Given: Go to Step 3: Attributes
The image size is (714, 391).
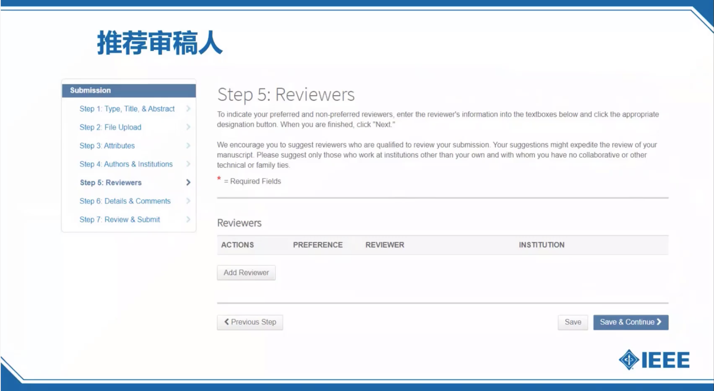Looking at the screenshot, I should click(107, 146).
